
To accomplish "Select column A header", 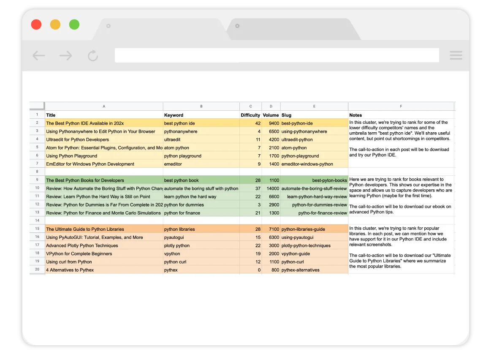I will (104, 106).
